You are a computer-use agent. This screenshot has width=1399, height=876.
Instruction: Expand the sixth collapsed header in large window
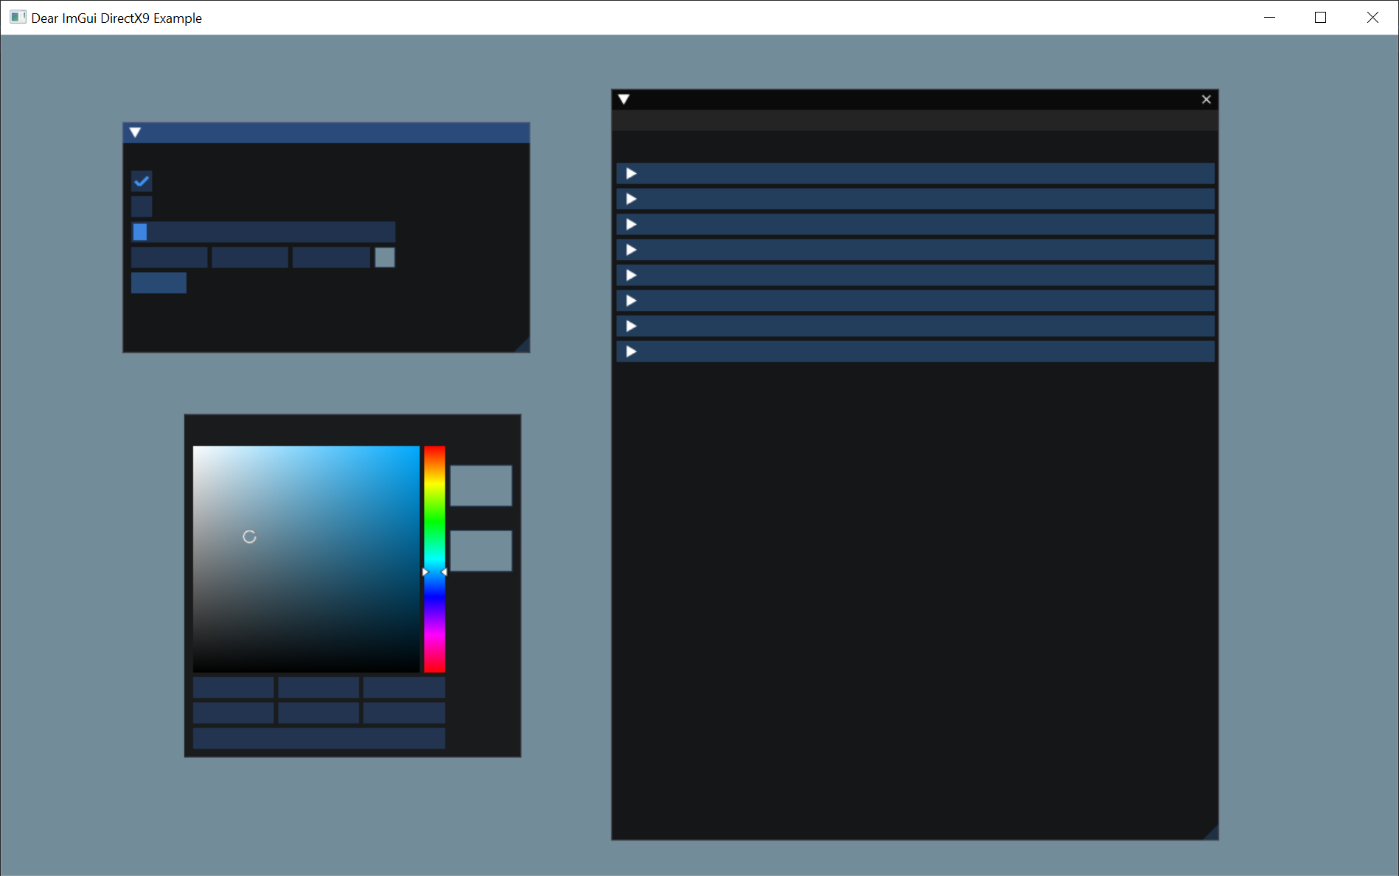pos(915,301)
